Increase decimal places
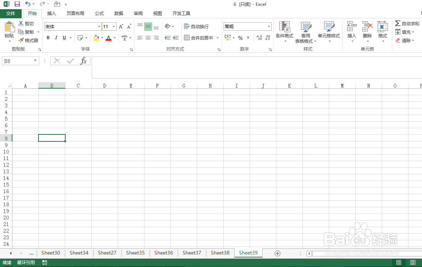422x267 pixels. [x=259, y=38]
